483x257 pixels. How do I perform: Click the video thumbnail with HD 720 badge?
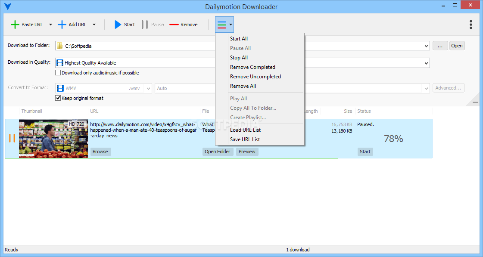(53, 139)
